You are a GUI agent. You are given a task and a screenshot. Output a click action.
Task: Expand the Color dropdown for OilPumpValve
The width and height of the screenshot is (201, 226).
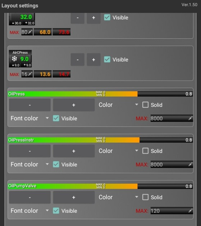click(x=118, y=197)
